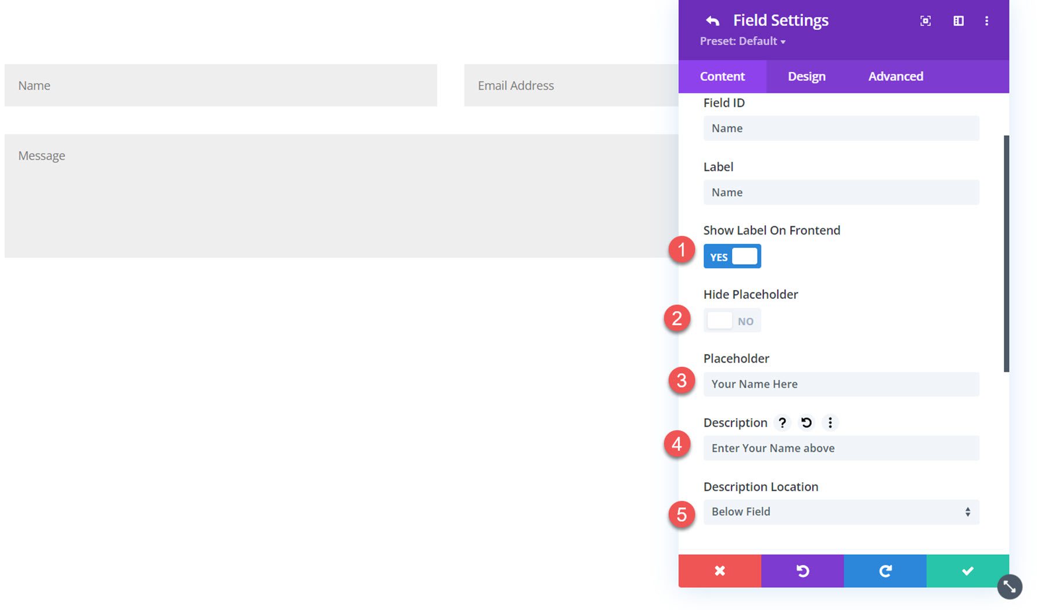Click the Placeholder text input
This screenshot has height=610, width=1045.
click(840, 384)
